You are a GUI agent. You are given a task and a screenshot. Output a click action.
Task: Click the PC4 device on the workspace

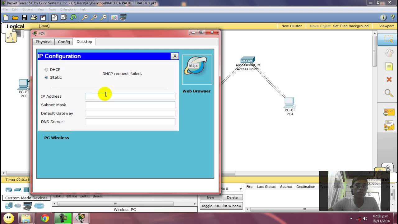pyautogui.click(x=289, y=102)
